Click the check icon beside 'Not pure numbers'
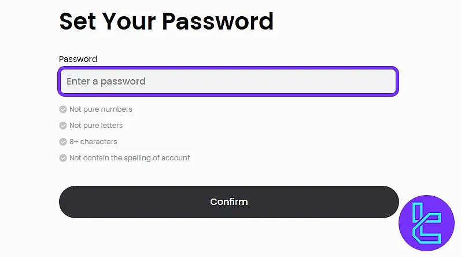The width and height of the screenshot is (461, 257). tap(63, 109)
